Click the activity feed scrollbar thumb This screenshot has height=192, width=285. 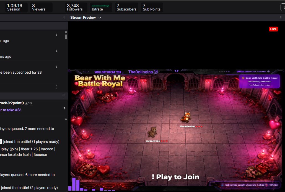[66, 37]
